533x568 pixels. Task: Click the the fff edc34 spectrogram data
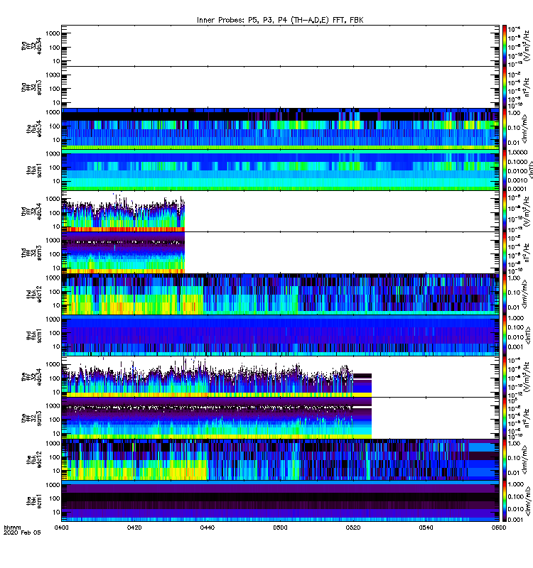217,378
